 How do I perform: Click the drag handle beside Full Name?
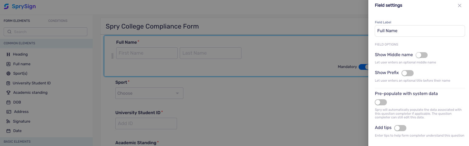pos(112,56)
